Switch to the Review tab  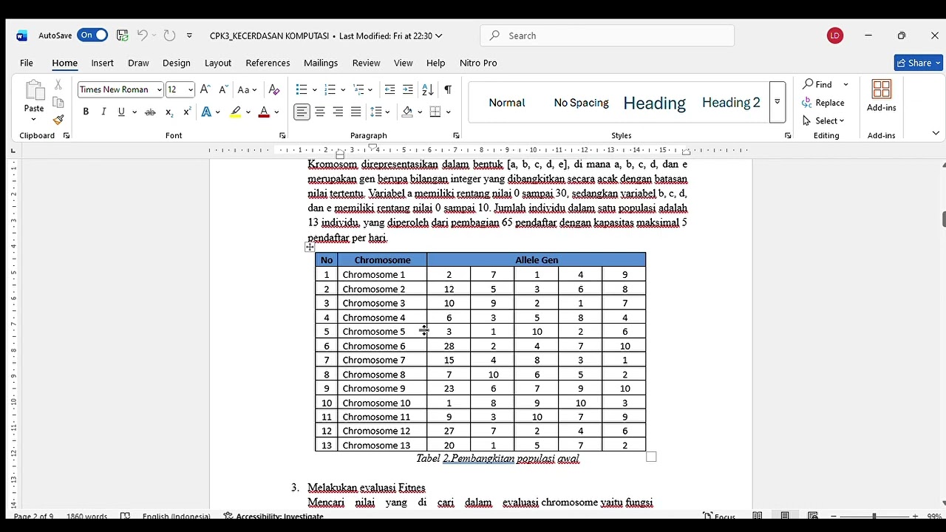click(366, 63)
